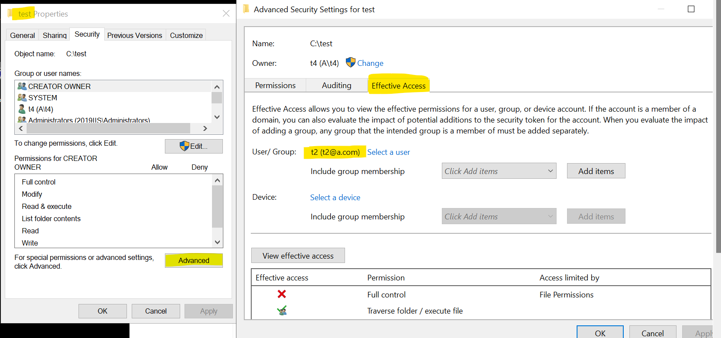Screen dimensions: 721x338
Task: Click down arrow in permissions list scrollbar
Action: [x=217, y=242]
